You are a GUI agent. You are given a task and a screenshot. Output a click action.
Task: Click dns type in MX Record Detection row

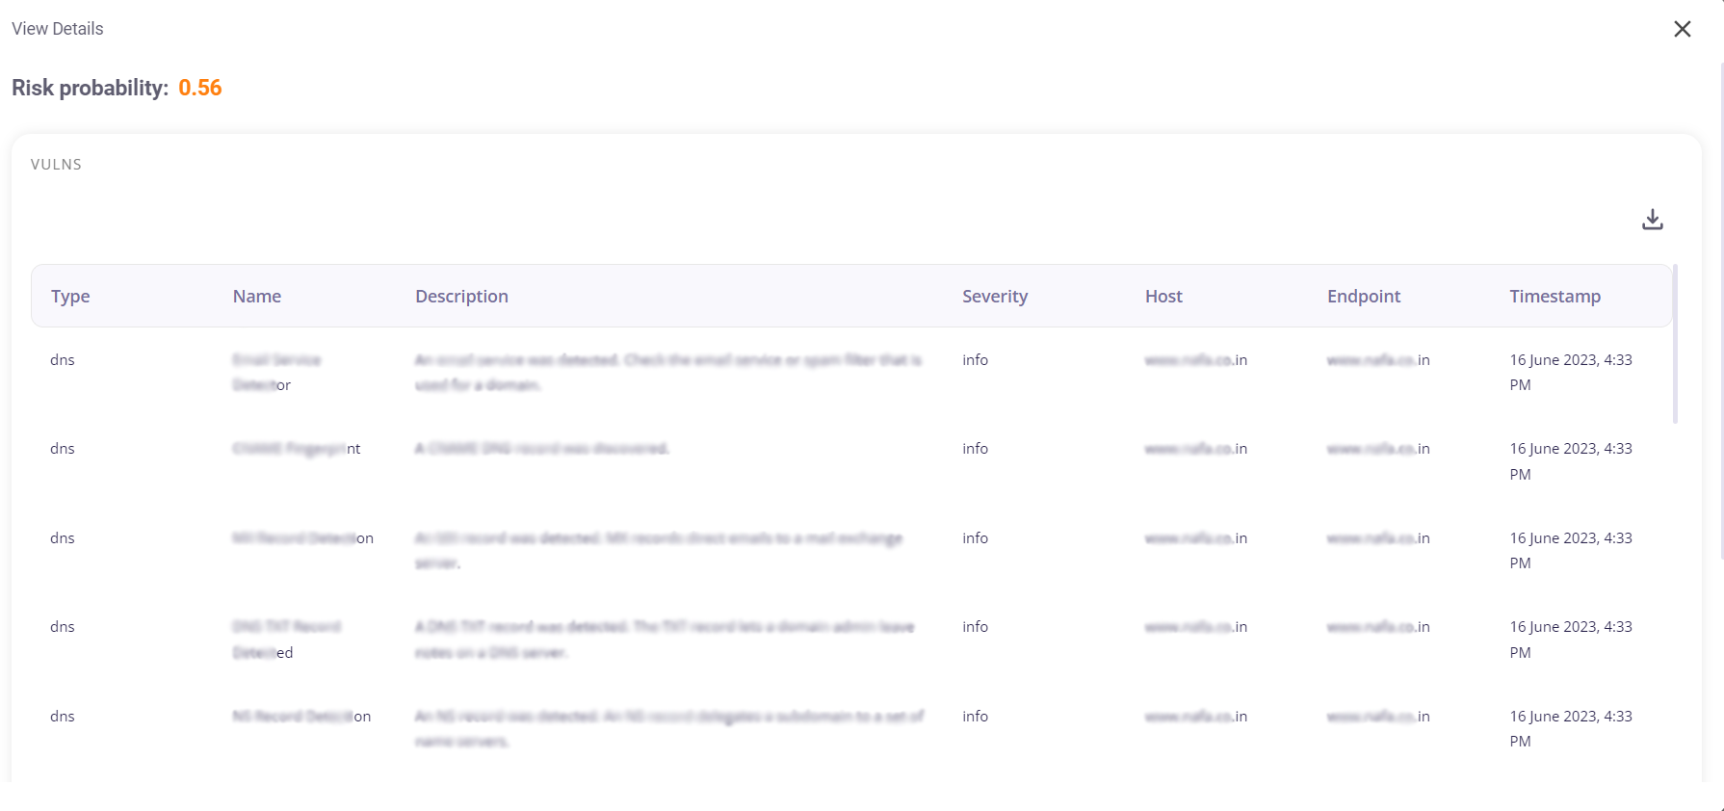click(63, 538)
